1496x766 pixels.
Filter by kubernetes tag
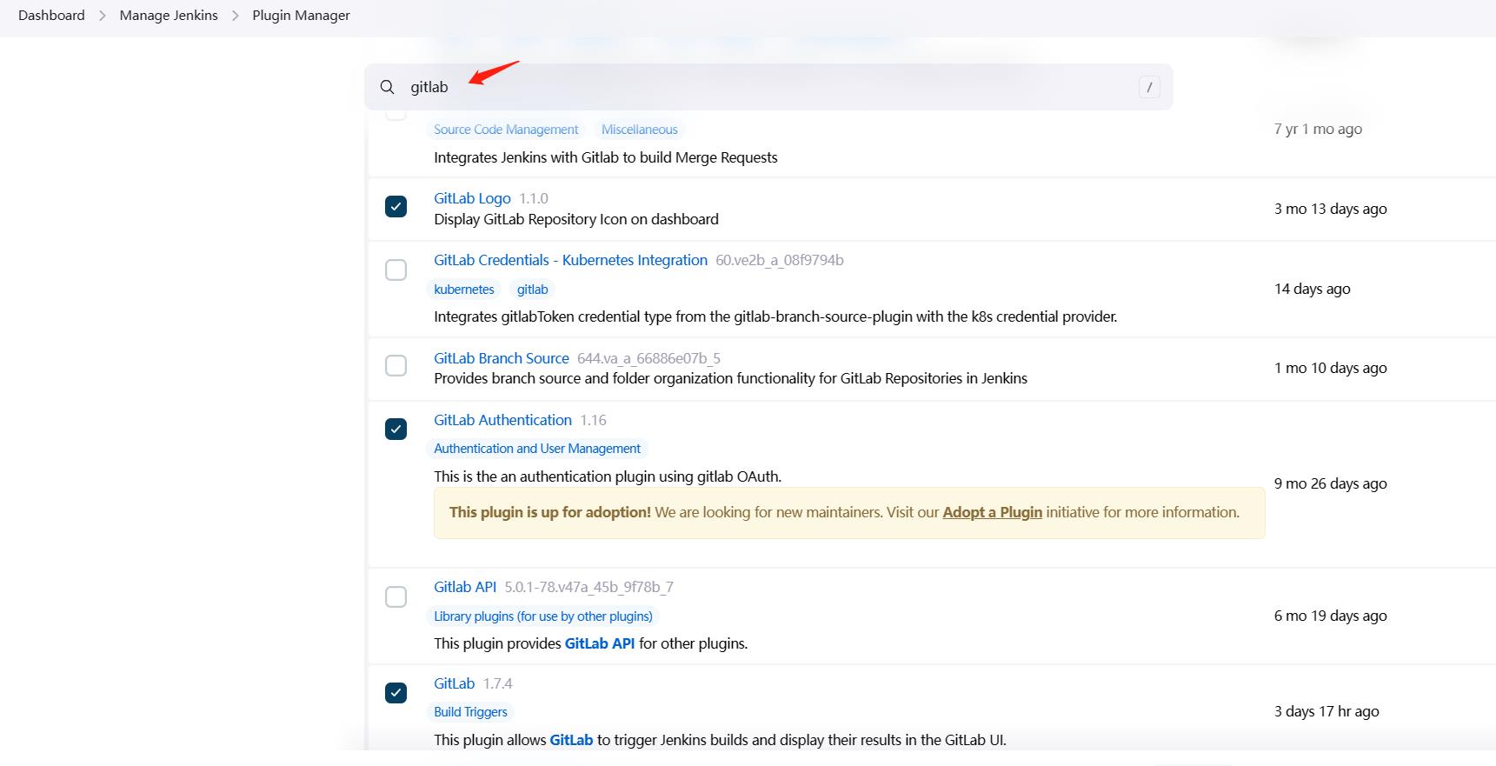(x=464, y=290)
